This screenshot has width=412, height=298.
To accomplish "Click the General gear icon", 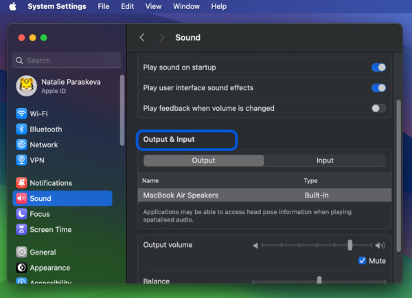I will (21, 252).
